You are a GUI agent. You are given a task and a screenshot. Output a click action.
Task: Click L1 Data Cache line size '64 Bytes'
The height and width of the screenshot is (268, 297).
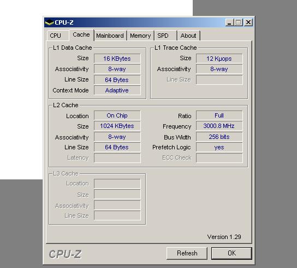tap(117, 80)
